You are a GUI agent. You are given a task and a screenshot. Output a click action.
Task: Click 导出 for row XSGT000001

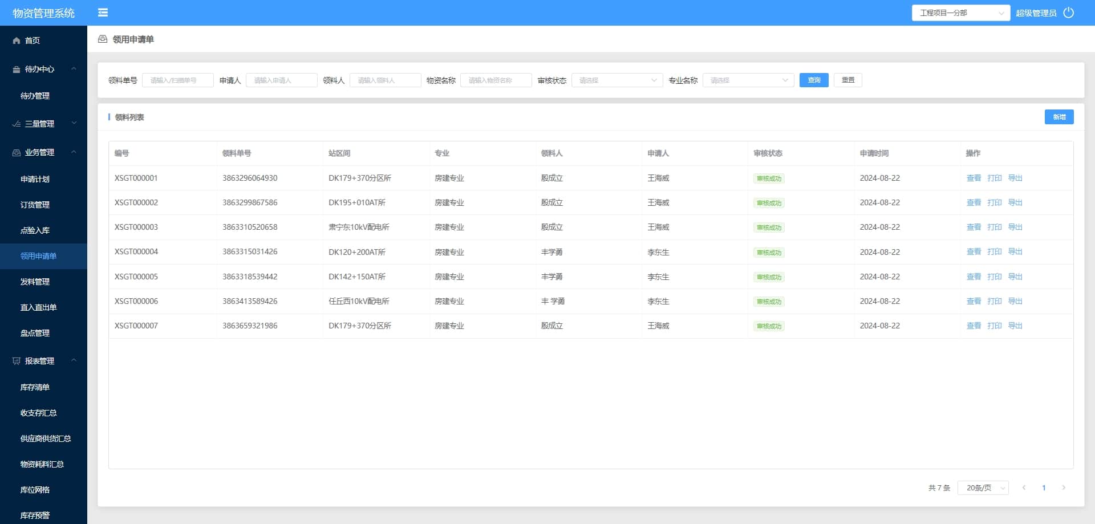pos(1015,178)
